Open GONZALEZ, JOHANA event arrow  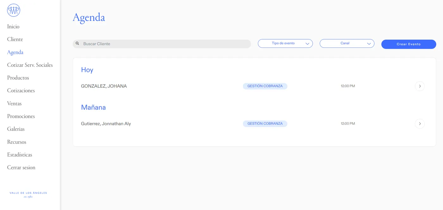[x=420, y=86]
